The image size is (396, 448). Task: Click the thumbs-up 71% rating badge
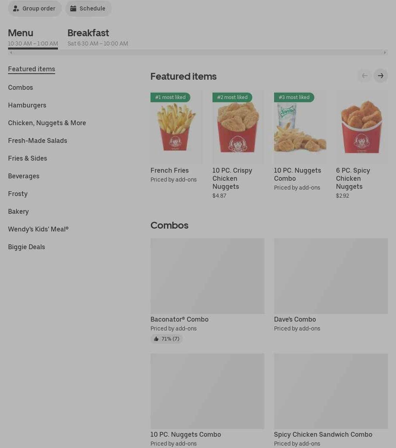click(167, 339)
